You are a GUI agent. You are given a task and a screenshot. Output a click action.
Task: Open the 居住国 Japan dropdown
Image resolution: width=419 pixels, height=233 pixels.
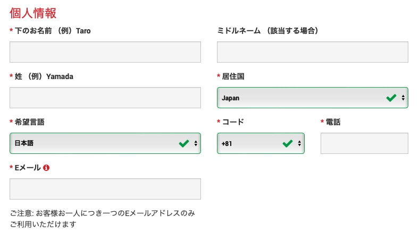(312, 98)
